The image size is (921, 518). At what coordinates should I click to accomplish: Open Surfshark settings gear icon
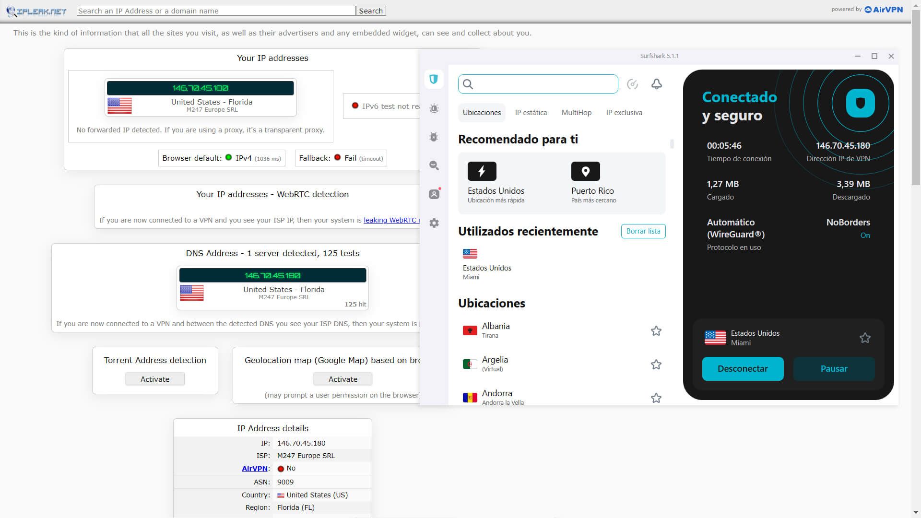tap(434, 223)
